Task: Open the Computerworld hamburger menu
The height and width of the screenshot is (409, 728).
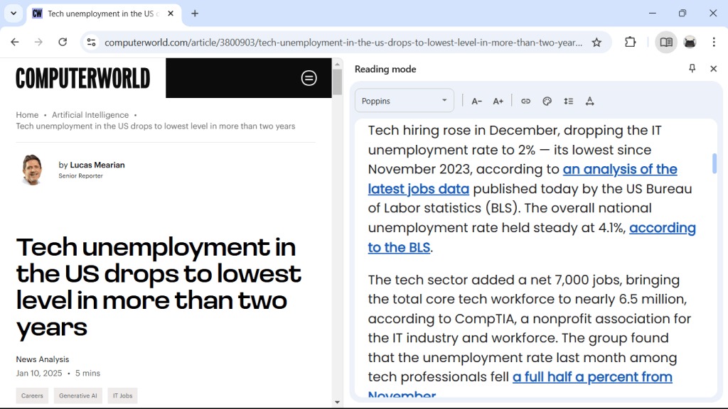Action: click(x=309, y=78)
